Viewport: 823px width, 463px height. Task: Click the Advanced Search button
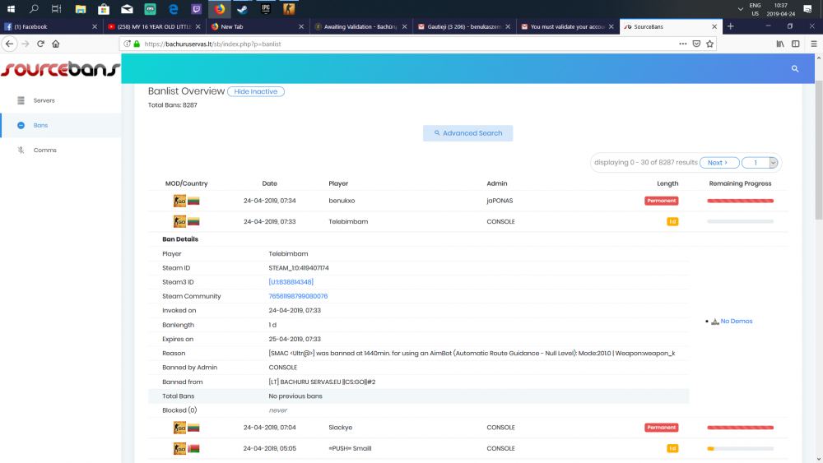467,133
